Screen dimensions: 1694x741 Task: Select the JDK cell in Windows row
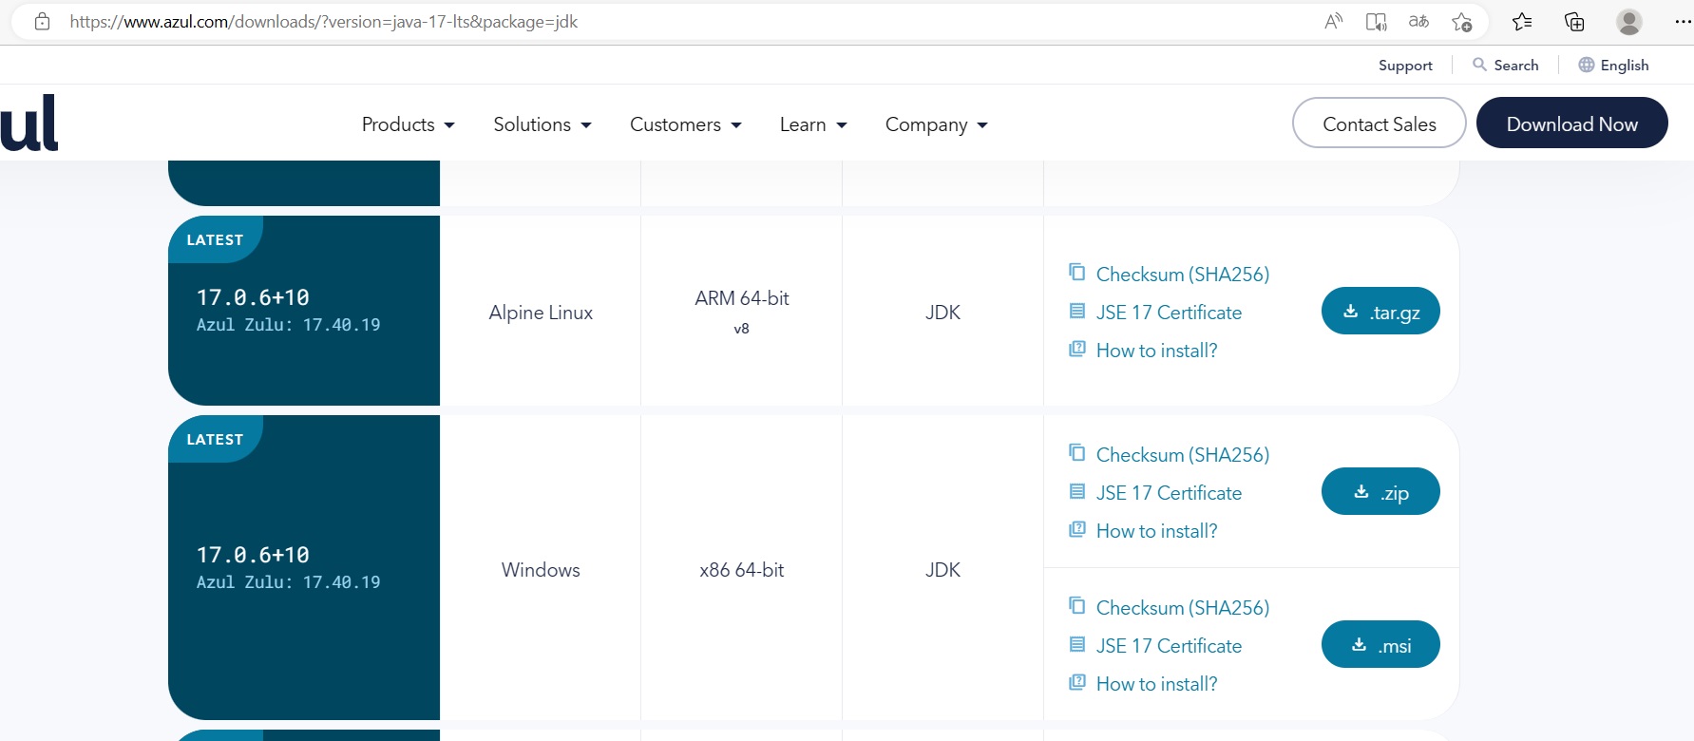click(942, 570)
